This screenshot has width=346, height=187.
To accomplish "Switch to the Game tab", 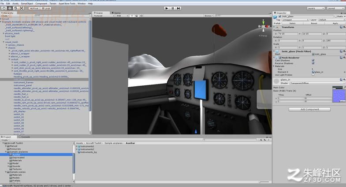I will (x=116, y=13).
